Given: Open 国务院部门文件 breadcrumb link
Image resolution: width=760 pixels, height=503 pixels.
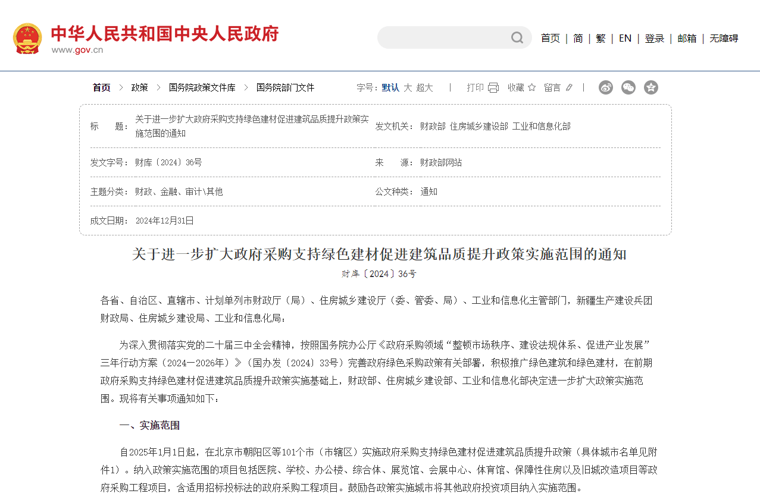Looking at the screenshot, I should 286,87.
